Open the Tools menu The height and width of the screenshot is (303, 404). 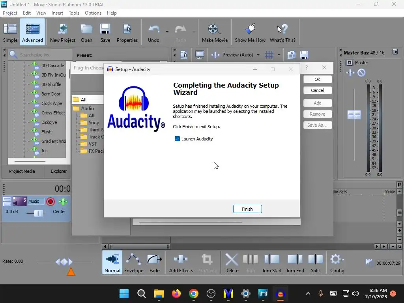pyautogui.click(x=74, y=13)
